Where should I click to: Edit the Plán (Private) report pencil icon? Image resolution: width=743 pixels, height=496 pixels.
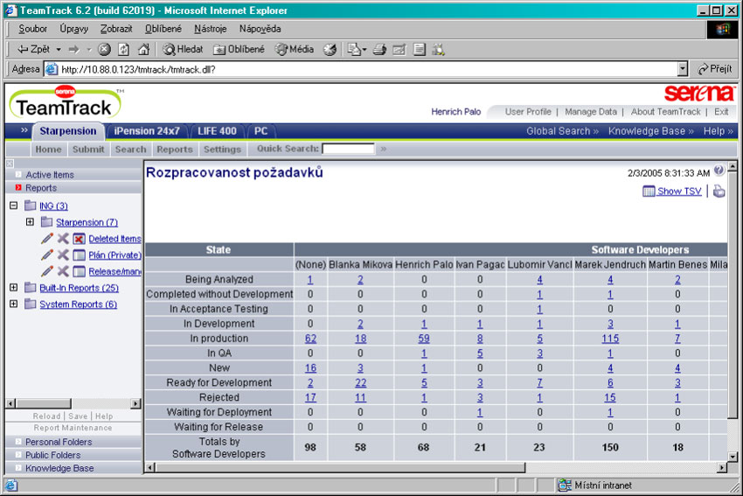47,255
